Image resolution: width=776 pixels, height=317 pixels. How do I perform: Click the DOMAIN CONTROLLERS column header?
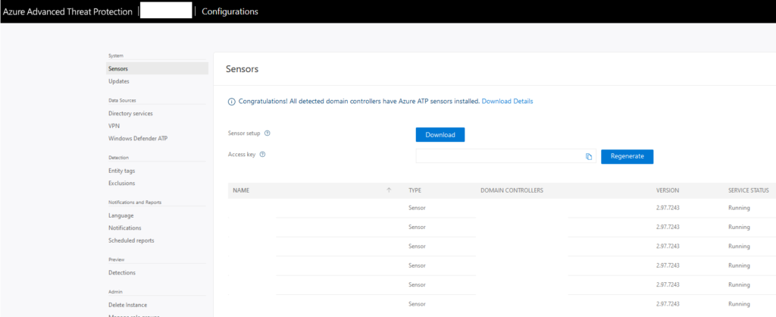tap(512, 190)
